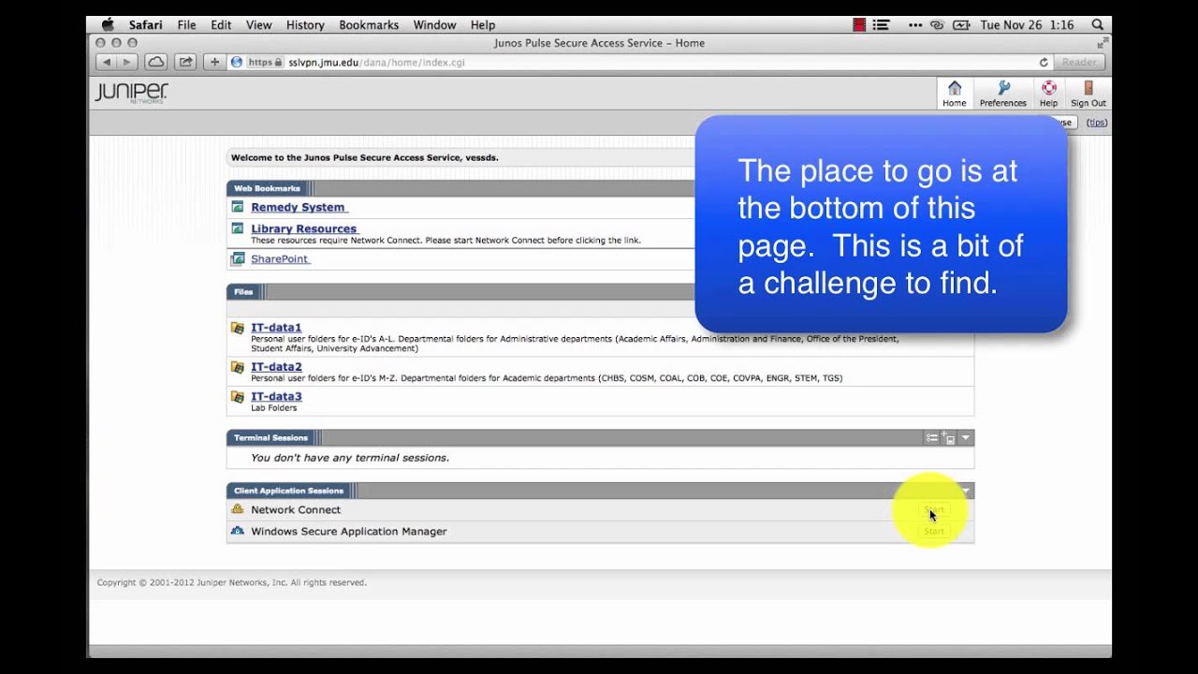Open Terminal Sessions options icon
Image resolution: width=1198 pixels, height=674 pixels.
(x=931, y=438)
